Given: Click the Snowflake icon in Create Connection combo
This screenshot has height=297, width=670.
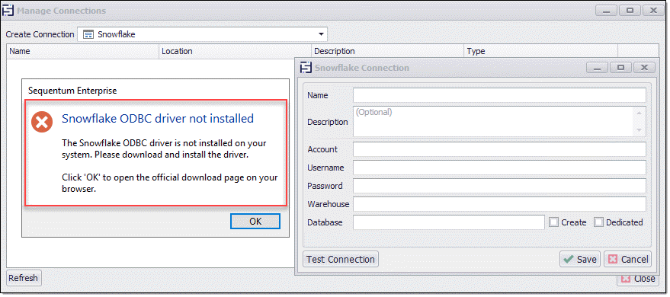Looking at the screenshot, I should pos(88,34).
